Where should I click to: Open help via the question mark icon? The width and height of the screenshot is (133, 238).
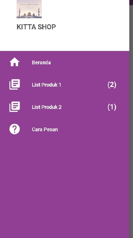click(15, 129)
